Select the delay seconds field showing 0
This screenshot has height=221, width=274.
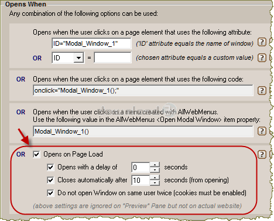[141, 168]
